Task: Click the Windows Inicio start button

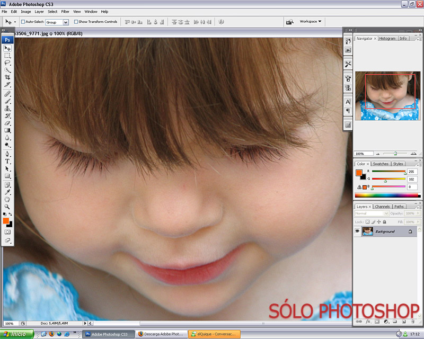Action: [x=17, y=334]
